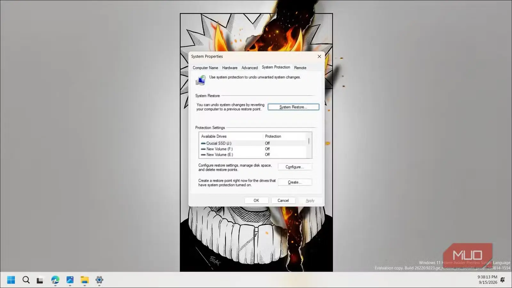Launch Microsoft Edge from taskbar
This screenshot has height=288, width=512.
click(55, 280)
